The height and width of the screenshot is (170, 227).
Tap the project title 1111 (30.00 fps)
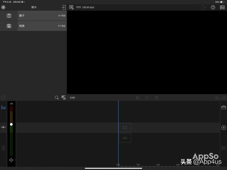[x=85, y=7]
